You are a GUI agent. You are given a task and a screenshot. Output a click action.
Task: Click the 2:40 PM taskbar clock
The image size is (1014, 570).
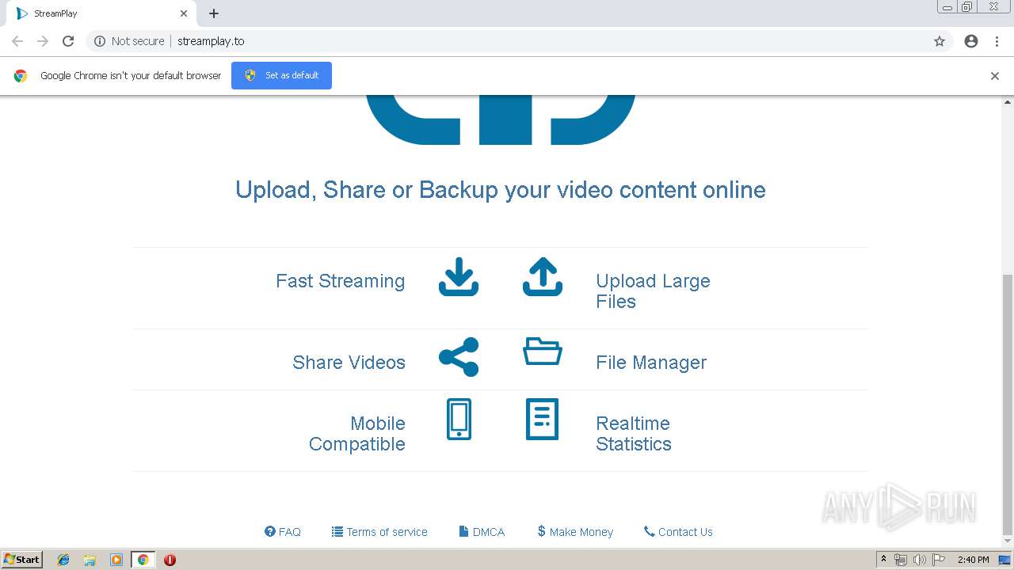pyautogui.click(x=973, y=560)
